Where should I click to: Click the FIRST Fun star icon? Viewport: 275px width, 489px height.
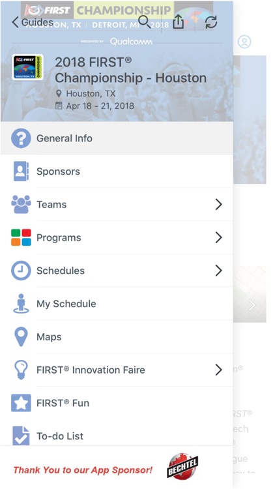(21, 403)
